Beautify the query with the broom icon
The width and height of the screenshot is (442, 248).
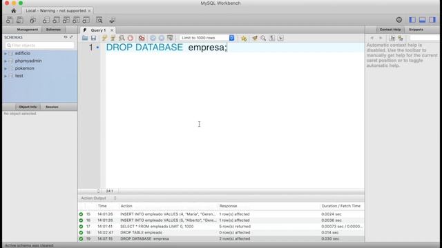pos(255,38)
